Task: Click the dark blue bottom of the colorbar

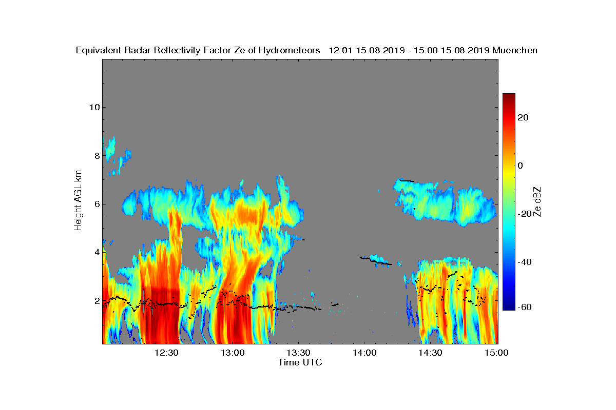Action: [x=509, y=306]
